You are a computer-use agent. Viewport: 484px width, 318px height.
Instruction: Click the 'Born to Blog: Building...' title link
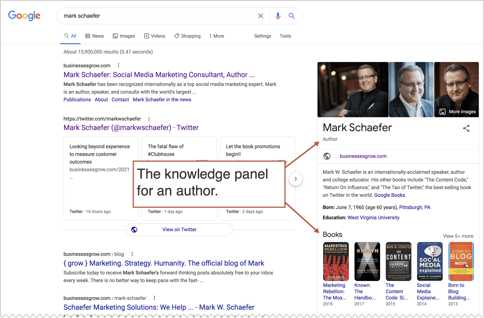pyautogui.click(x=459, y=292)
